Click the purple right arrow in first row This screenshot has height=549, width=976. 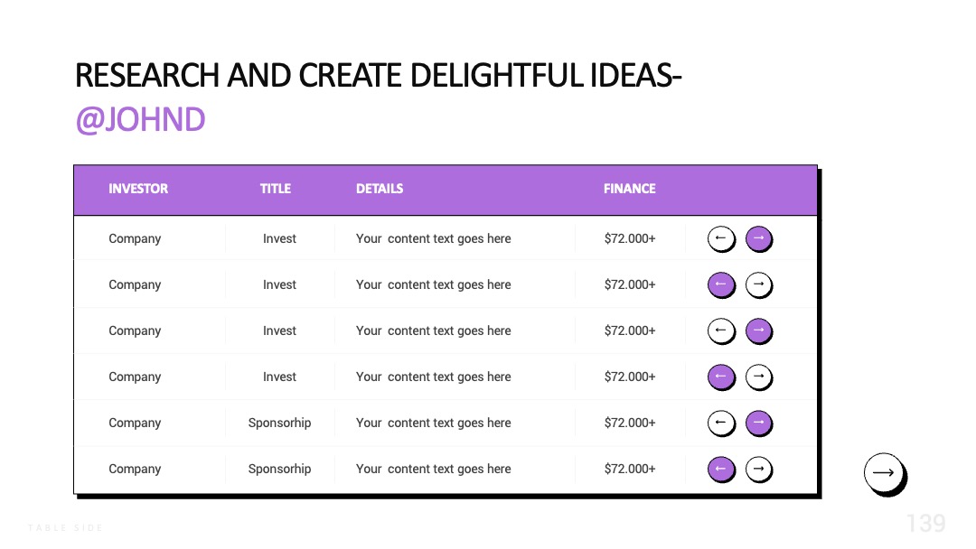point(759,238)
